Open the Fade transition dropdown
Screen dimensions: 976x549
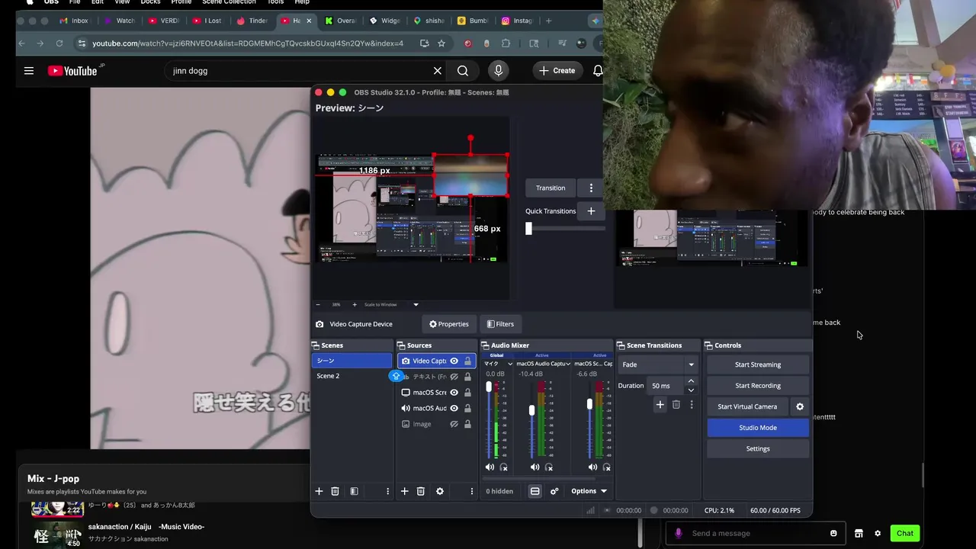tap(659, 364)
